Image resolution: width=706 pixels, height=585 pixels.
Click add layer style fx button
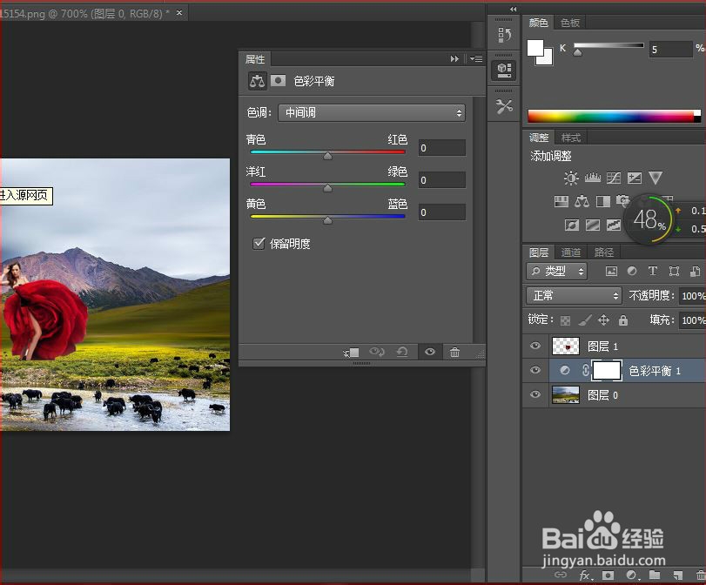[585, 575]
